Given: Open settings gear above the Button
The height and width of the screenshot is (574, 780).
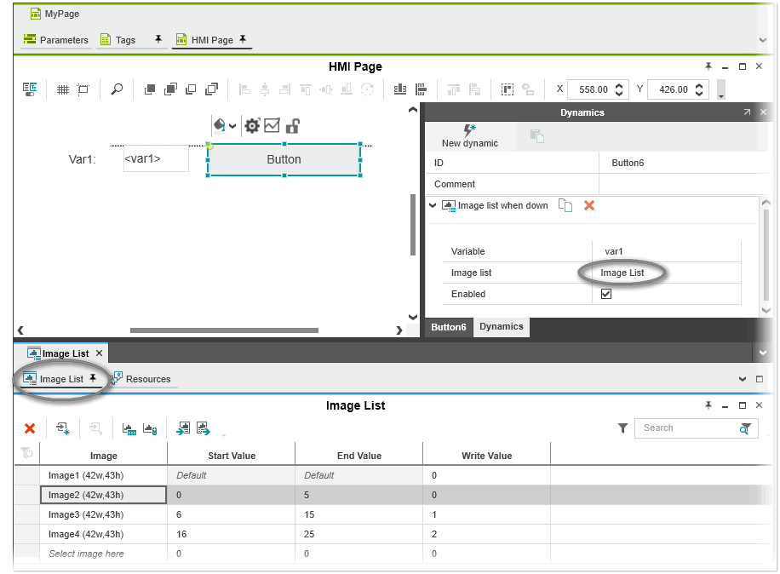Looking at the screenshot, I should point(251,126).
